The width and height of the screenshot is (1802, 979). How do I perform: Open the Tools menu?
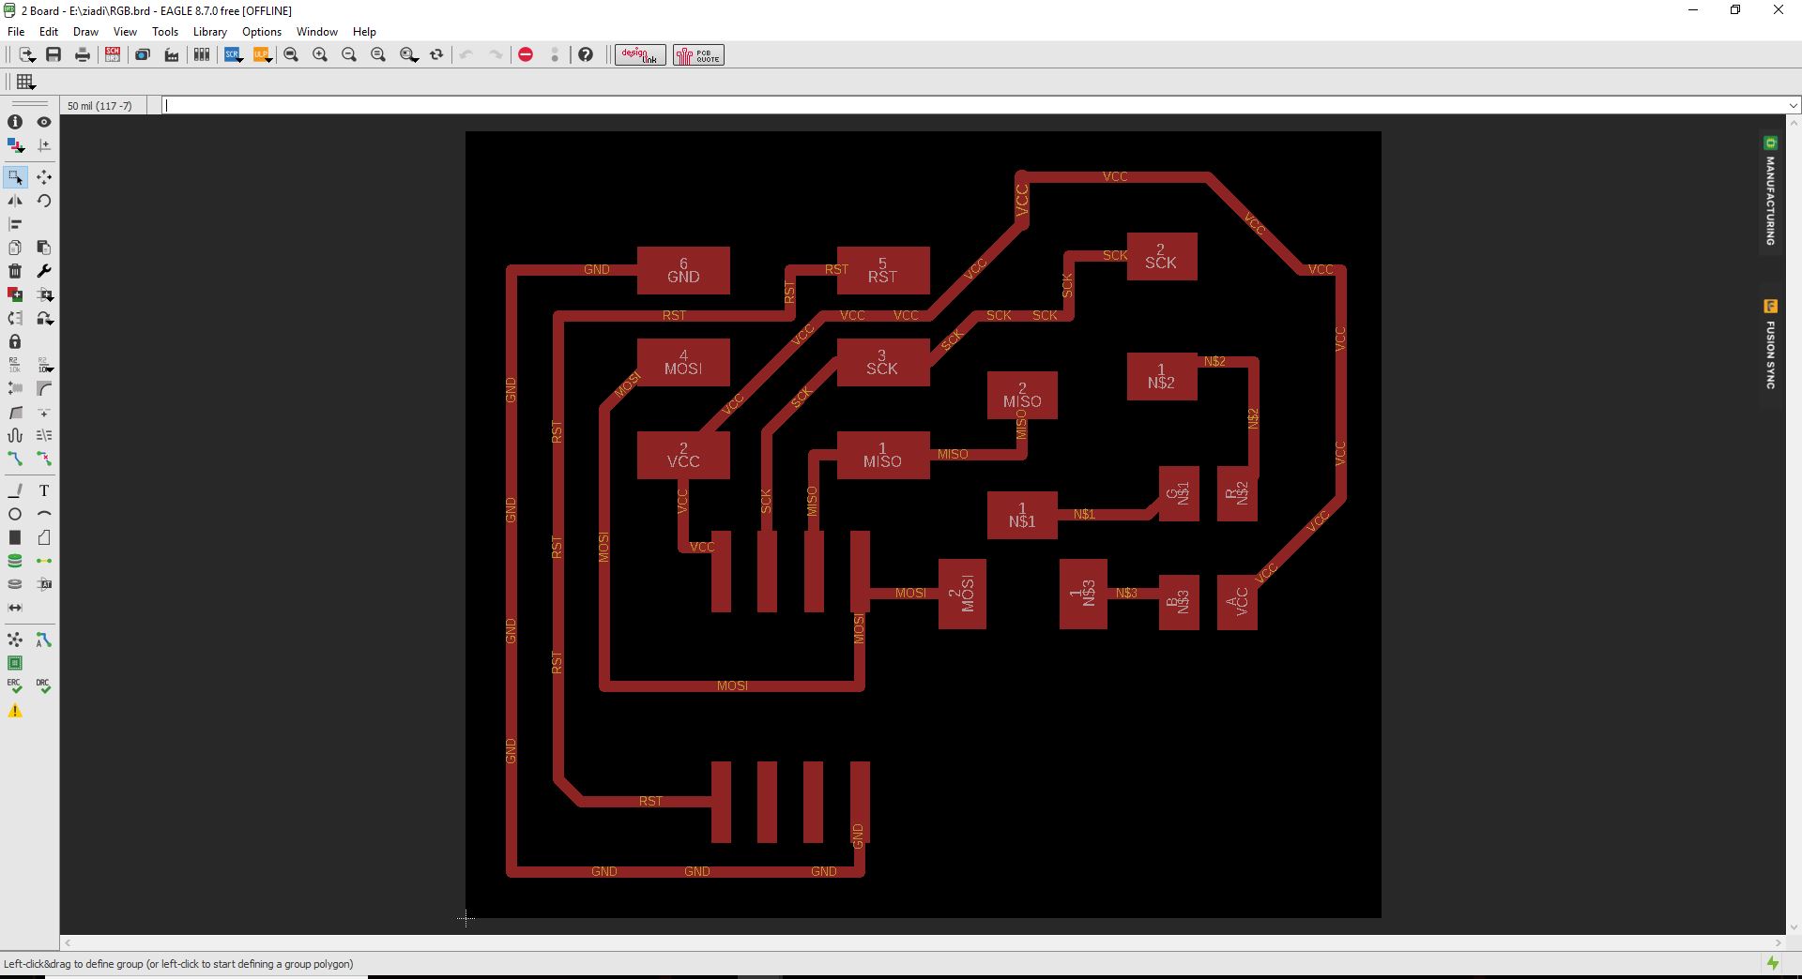(165, 31)
